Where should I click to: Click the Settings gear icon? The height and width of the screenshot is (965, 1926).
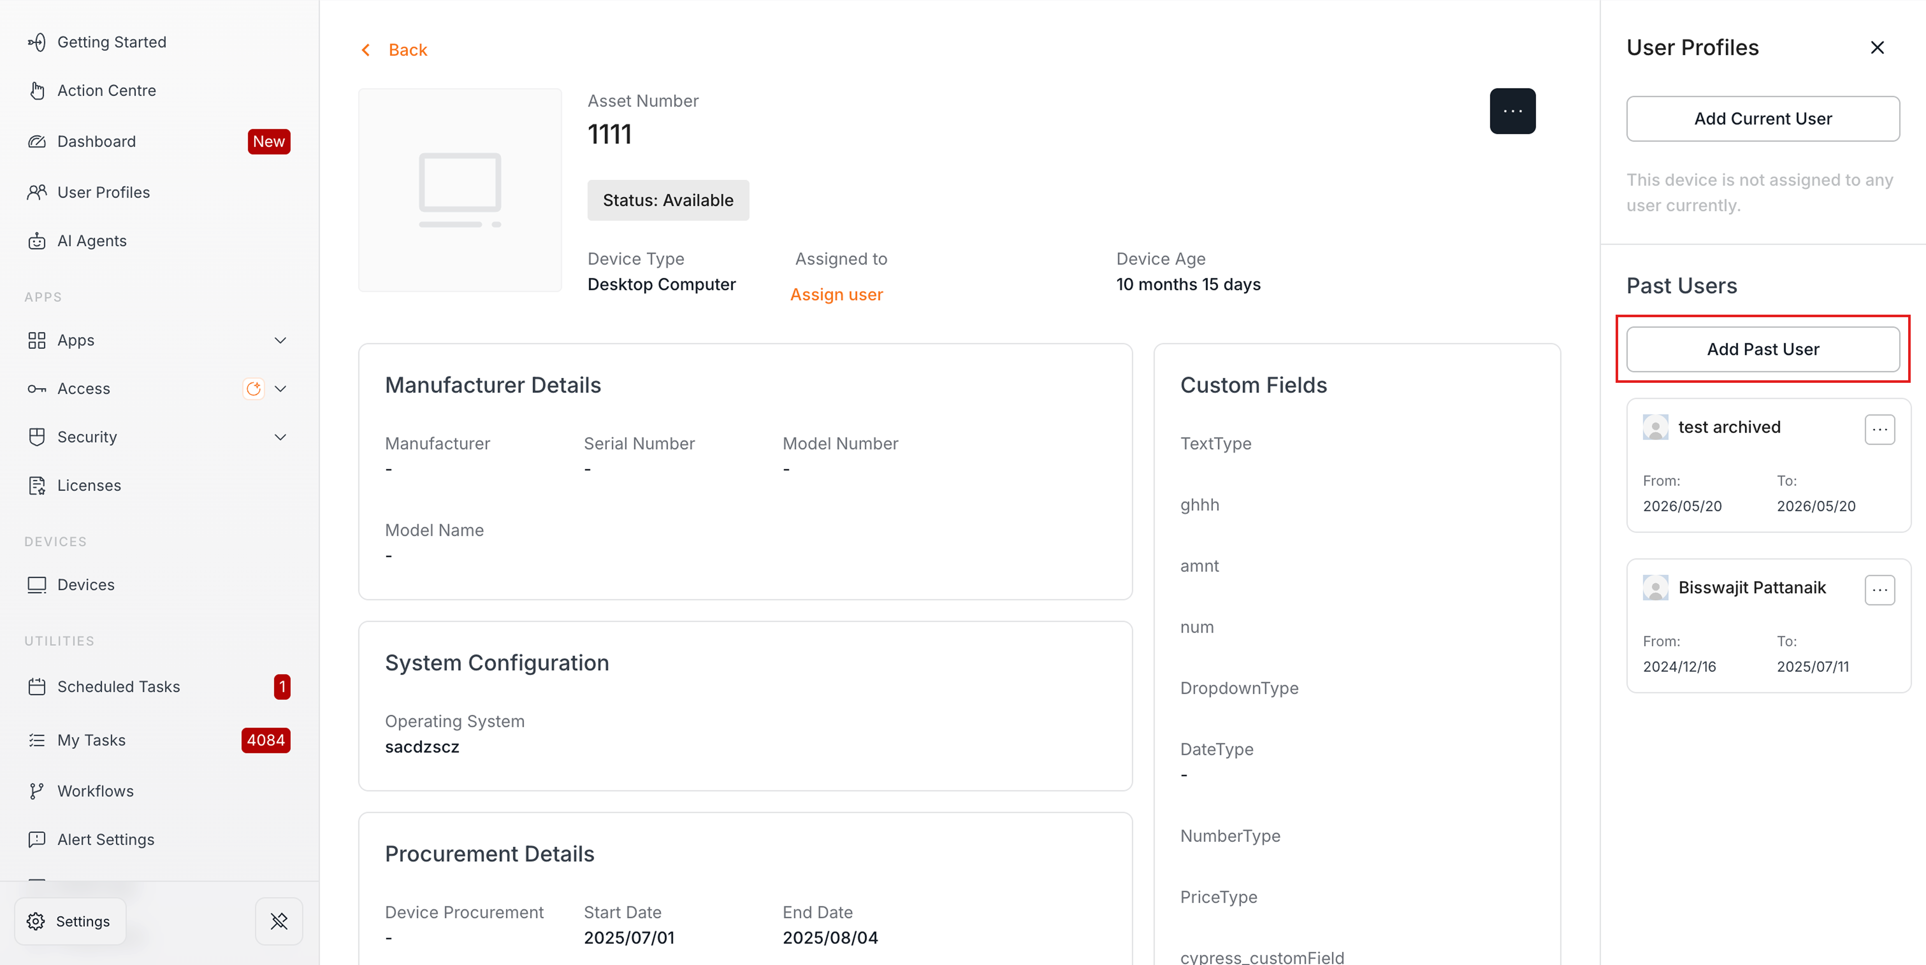35,921
